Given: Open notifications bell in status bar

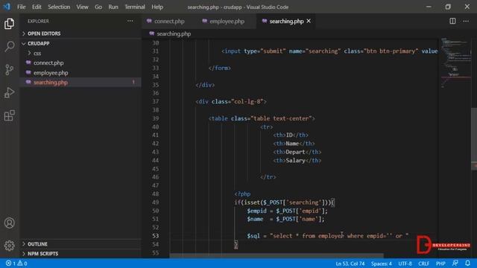Looking at the screenshot, I should pyautogui.click(x=467, y=263).
